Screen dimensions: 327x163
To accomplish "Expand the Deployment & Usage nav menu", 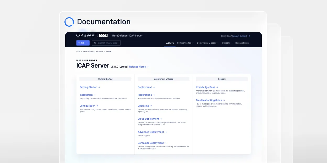I will point(208,43).
